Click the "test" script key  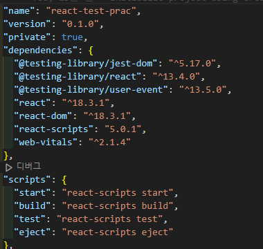pos(30,219)
